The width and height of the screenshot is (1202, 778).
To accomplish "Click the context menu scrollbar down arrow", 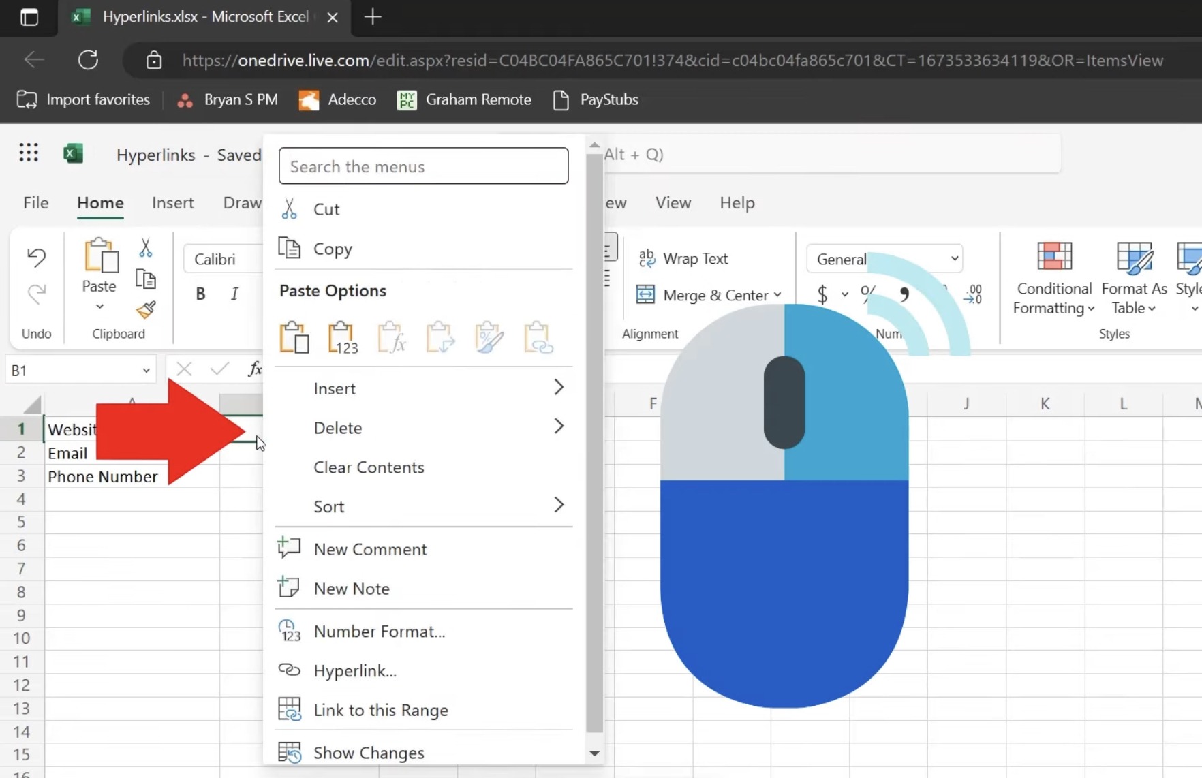I will pyautogui.click(x=594, y=753).
